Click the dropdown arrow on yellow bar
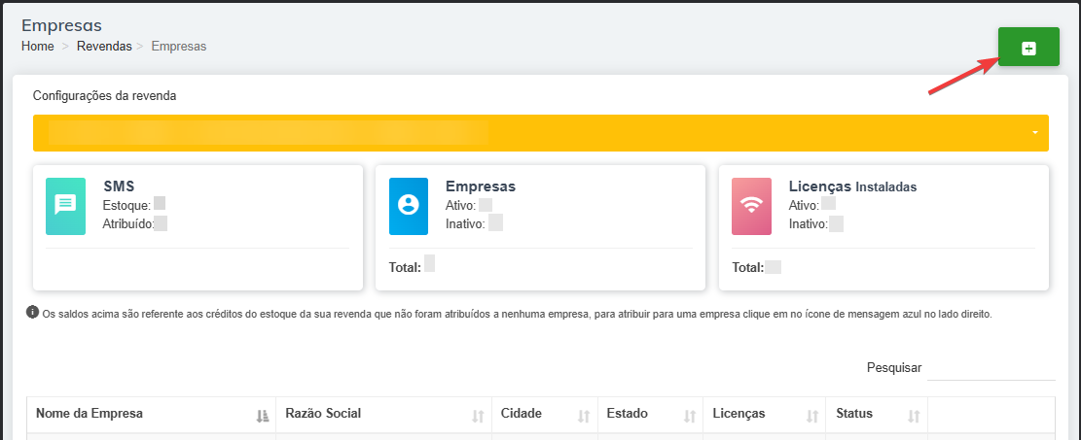Image resolution: width=1081 pixels, height=440 pixels. click(1035, 133)
